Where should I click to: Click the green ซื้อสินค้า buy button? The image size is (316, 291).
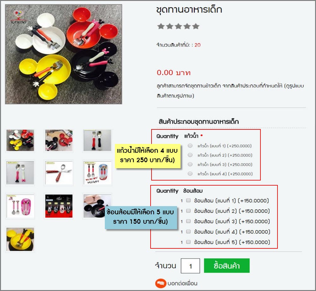[x=227, y=266]
